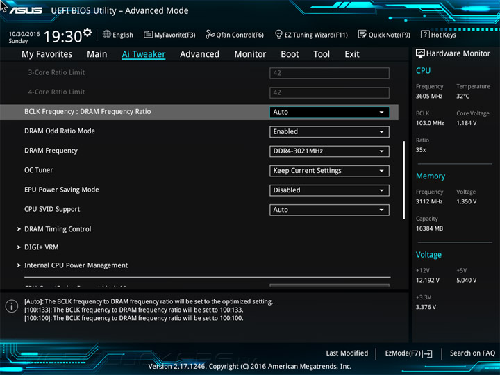Open the DRAM Odd Ratio Mode dropdown
The height and width of the screenshot is (375, 500).
pyautogui.click(x=329, y=131)
